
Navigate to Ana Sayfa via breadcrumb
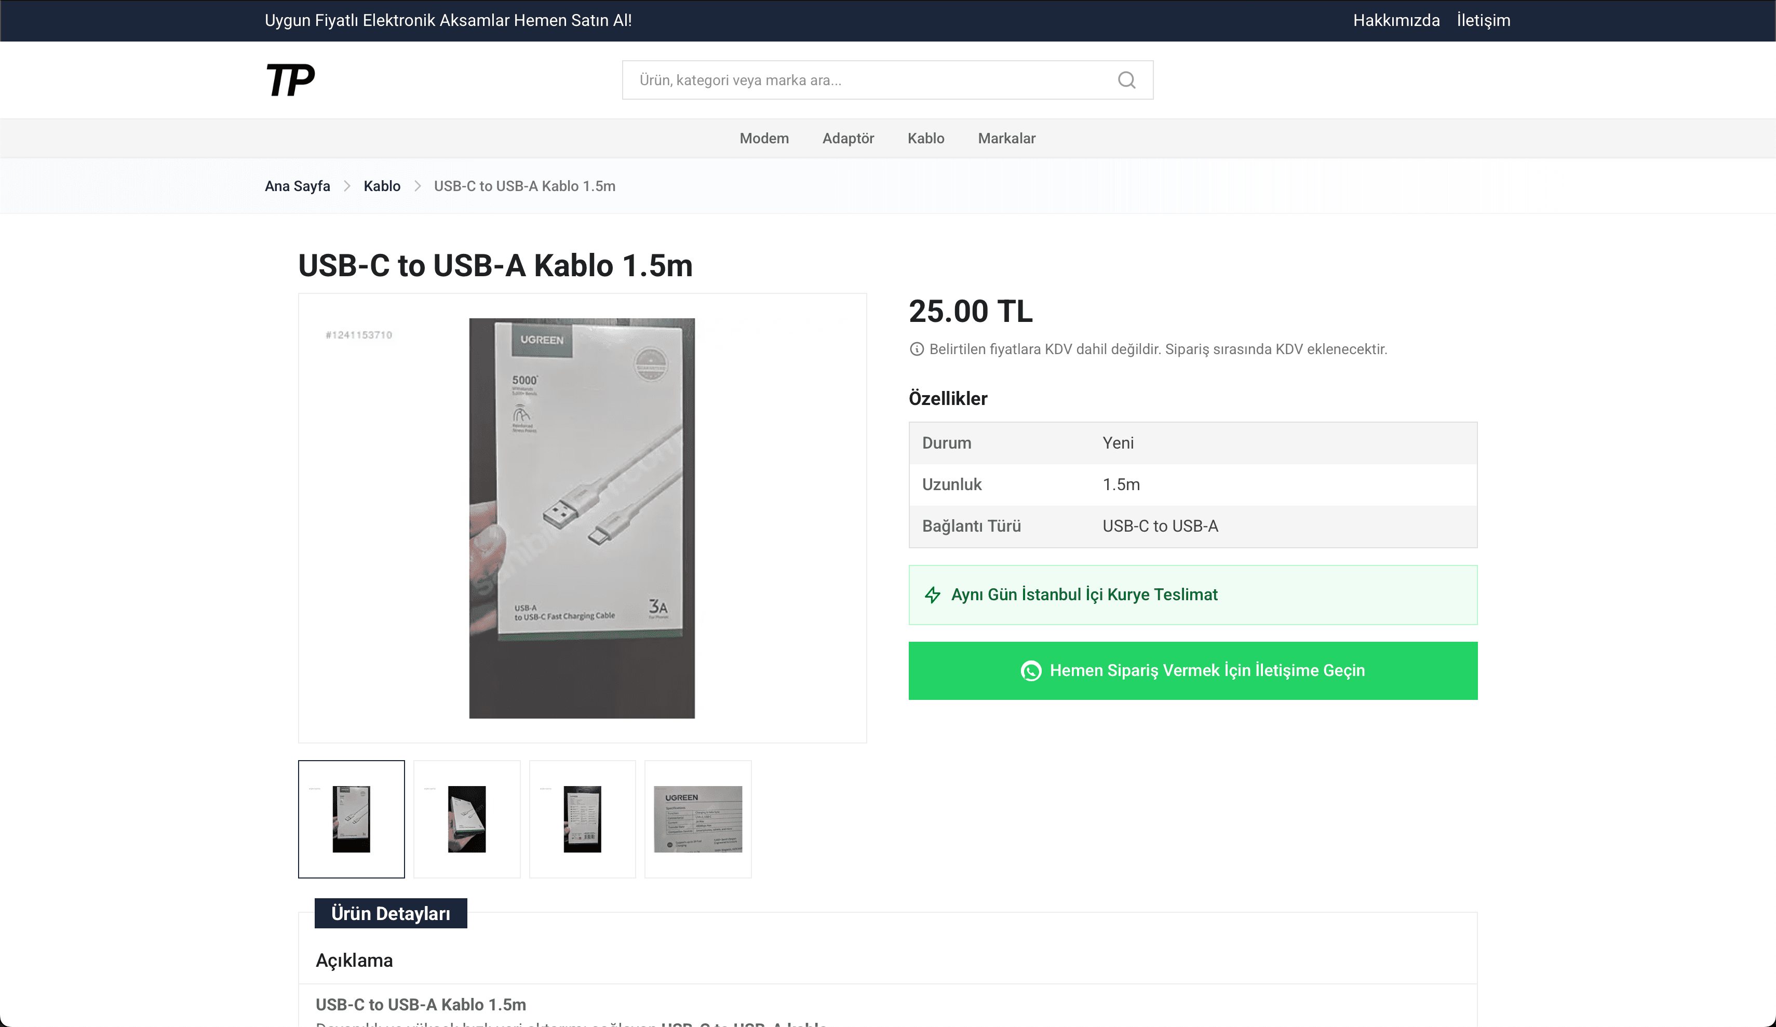click(298, 186)
